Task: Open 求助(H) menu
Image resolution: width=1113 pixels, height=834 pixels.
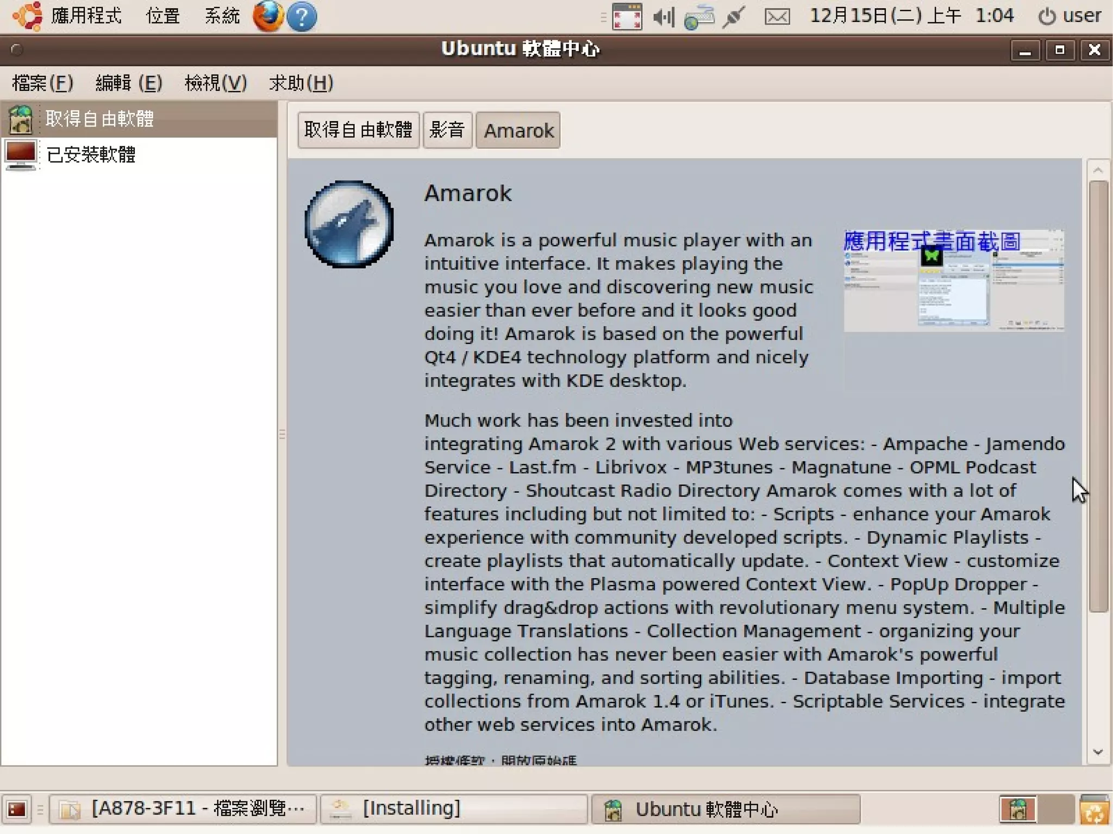Action: (301, 83)
